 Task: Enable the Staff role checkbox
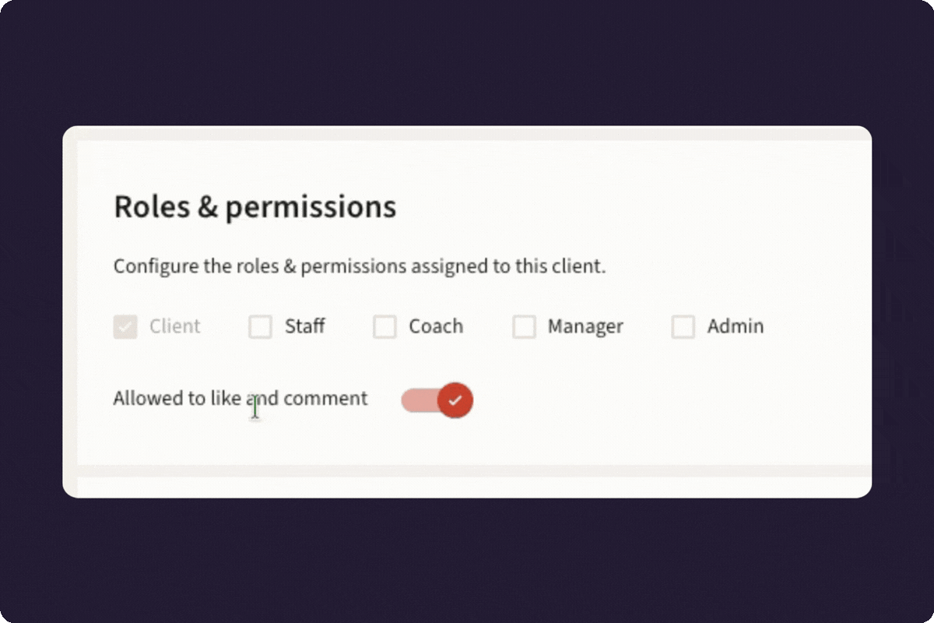pos(260,328)
